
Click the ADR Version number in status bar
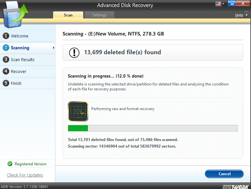click(x=24, y=187)
